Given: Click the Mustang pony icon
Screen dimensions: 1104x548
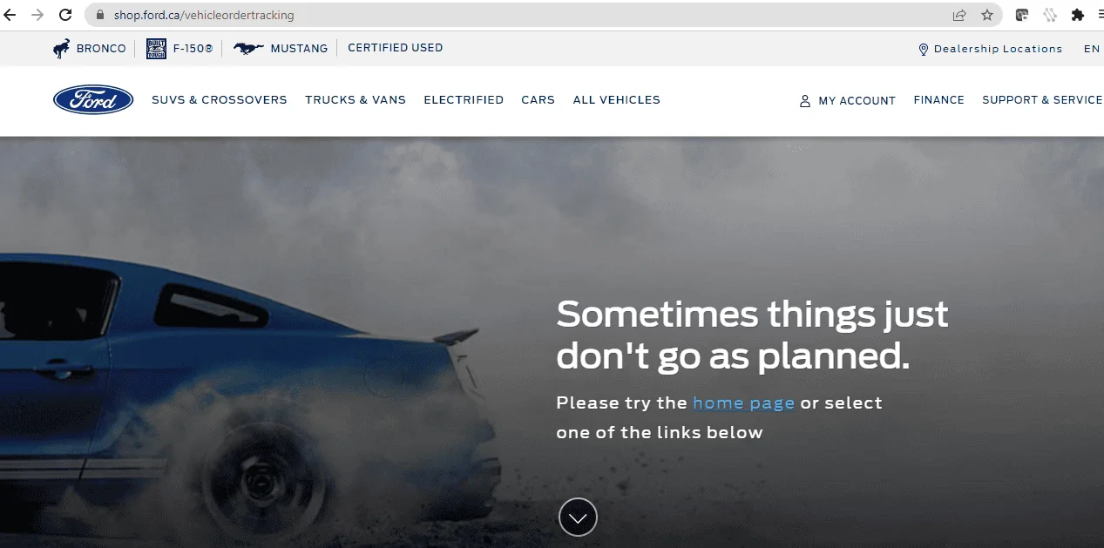Looking at the screenshot, I should click(248, 49).
